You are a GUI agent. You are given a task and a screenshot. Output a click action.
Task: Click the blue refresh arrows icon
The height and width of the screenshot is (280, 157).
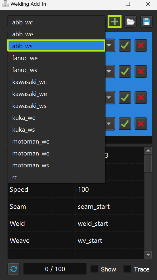pyautogui.click(x=14, y=269)
